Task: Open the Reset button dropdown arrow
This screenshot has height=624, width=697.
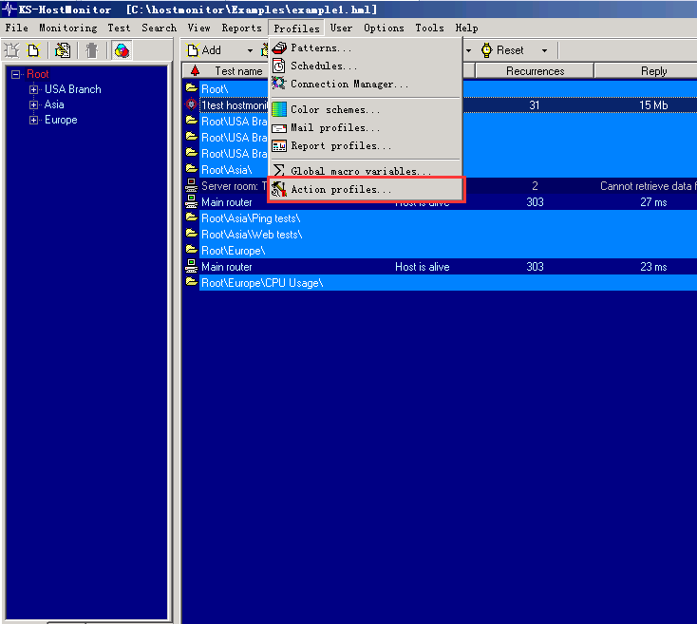Action: pyautogui.click(x=544, y=50)
